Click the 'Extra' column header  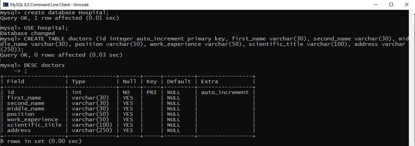(210, 81)
